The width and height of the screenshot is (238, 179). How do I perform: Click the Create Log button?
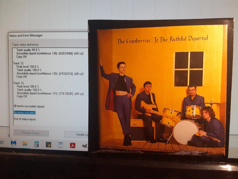76,135
